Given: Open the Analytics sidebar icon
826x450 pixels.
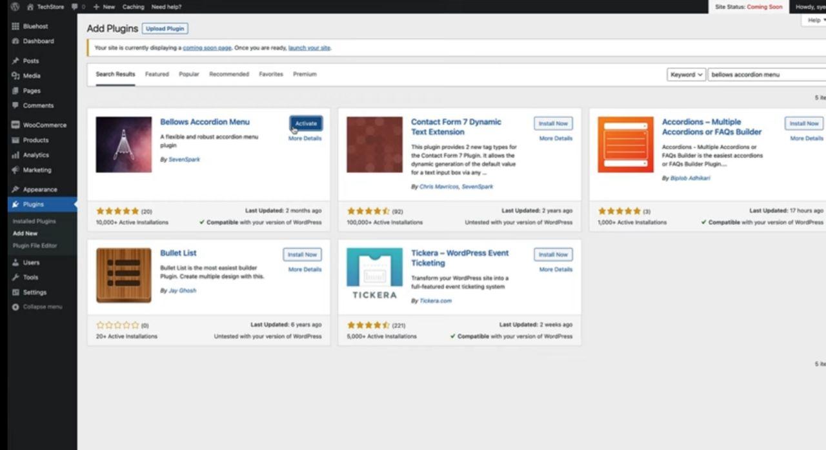Looking at the screenshot, I should coord(15,155).
